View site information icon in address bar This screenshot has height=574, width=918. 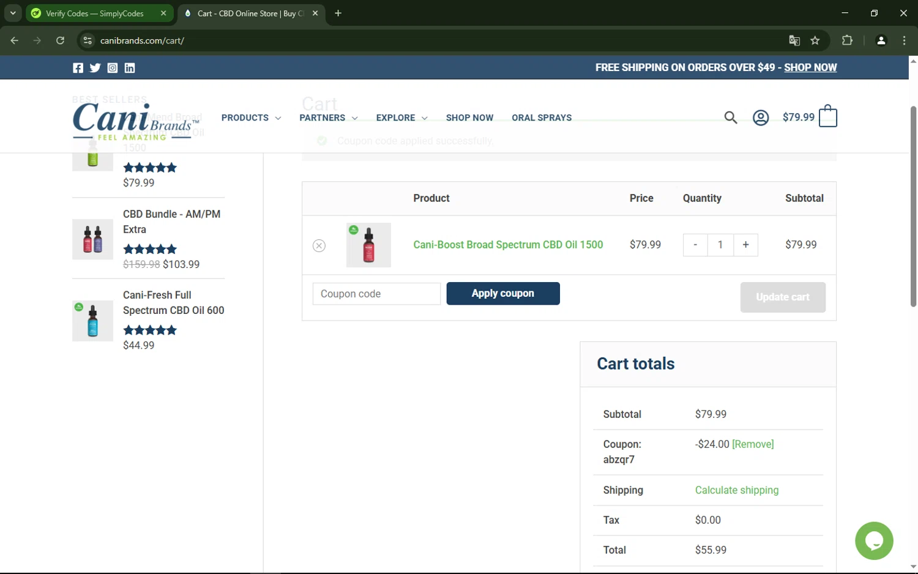click(88, 40)
